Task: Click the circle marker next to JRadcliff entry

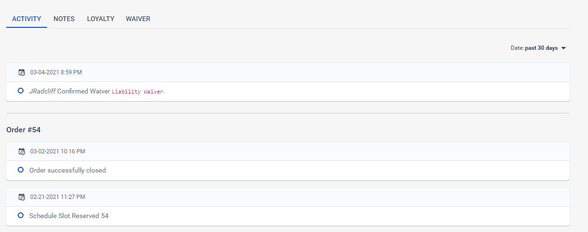Action: click(21, 91)
